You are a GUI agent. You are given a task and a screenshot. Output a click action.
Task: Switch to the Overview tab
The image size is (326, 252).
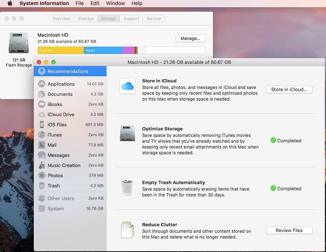click(62, 18)
